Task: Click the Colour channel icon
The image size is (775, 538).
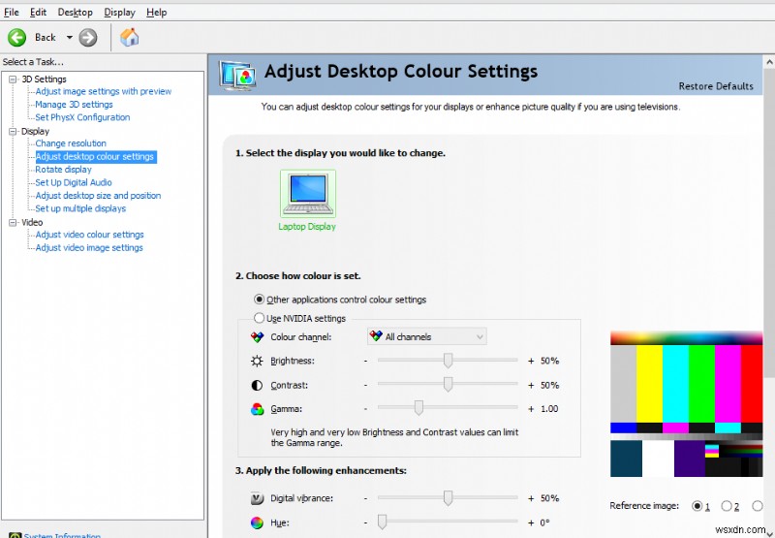Action: tap(257, 337)
